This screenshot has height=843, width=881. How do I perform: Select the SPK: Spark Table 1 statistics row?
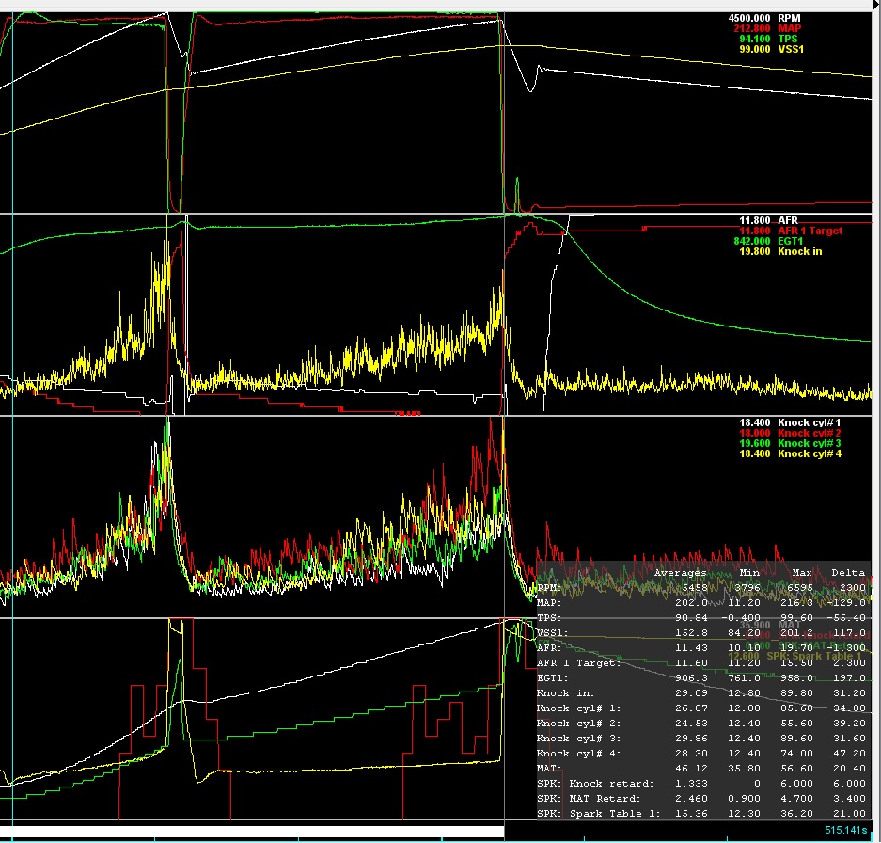701,813
